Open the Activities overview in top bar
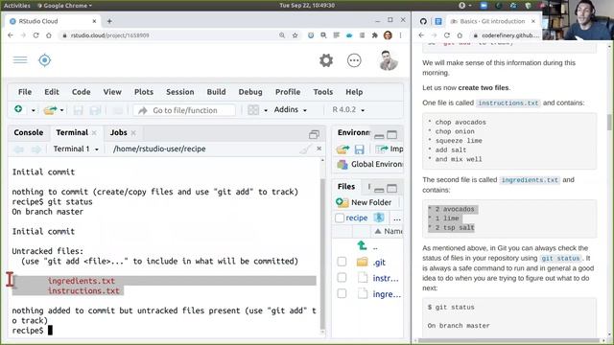This screenshot has height=345, width=614. click(16, 6)
